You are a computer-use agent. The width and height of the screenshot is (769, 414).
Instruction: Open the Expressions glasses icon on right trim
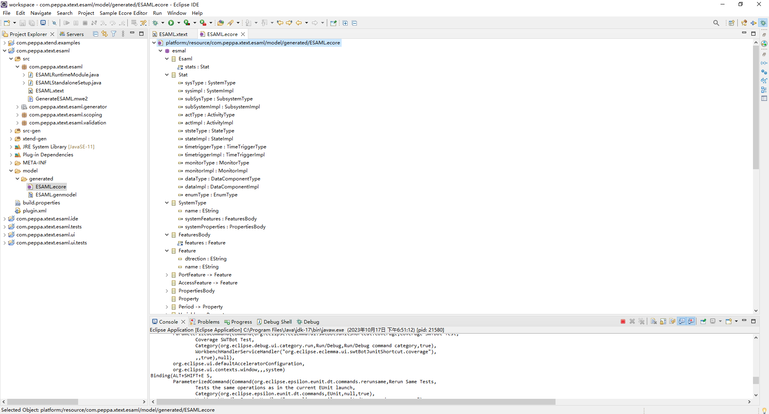coord(764,80)
